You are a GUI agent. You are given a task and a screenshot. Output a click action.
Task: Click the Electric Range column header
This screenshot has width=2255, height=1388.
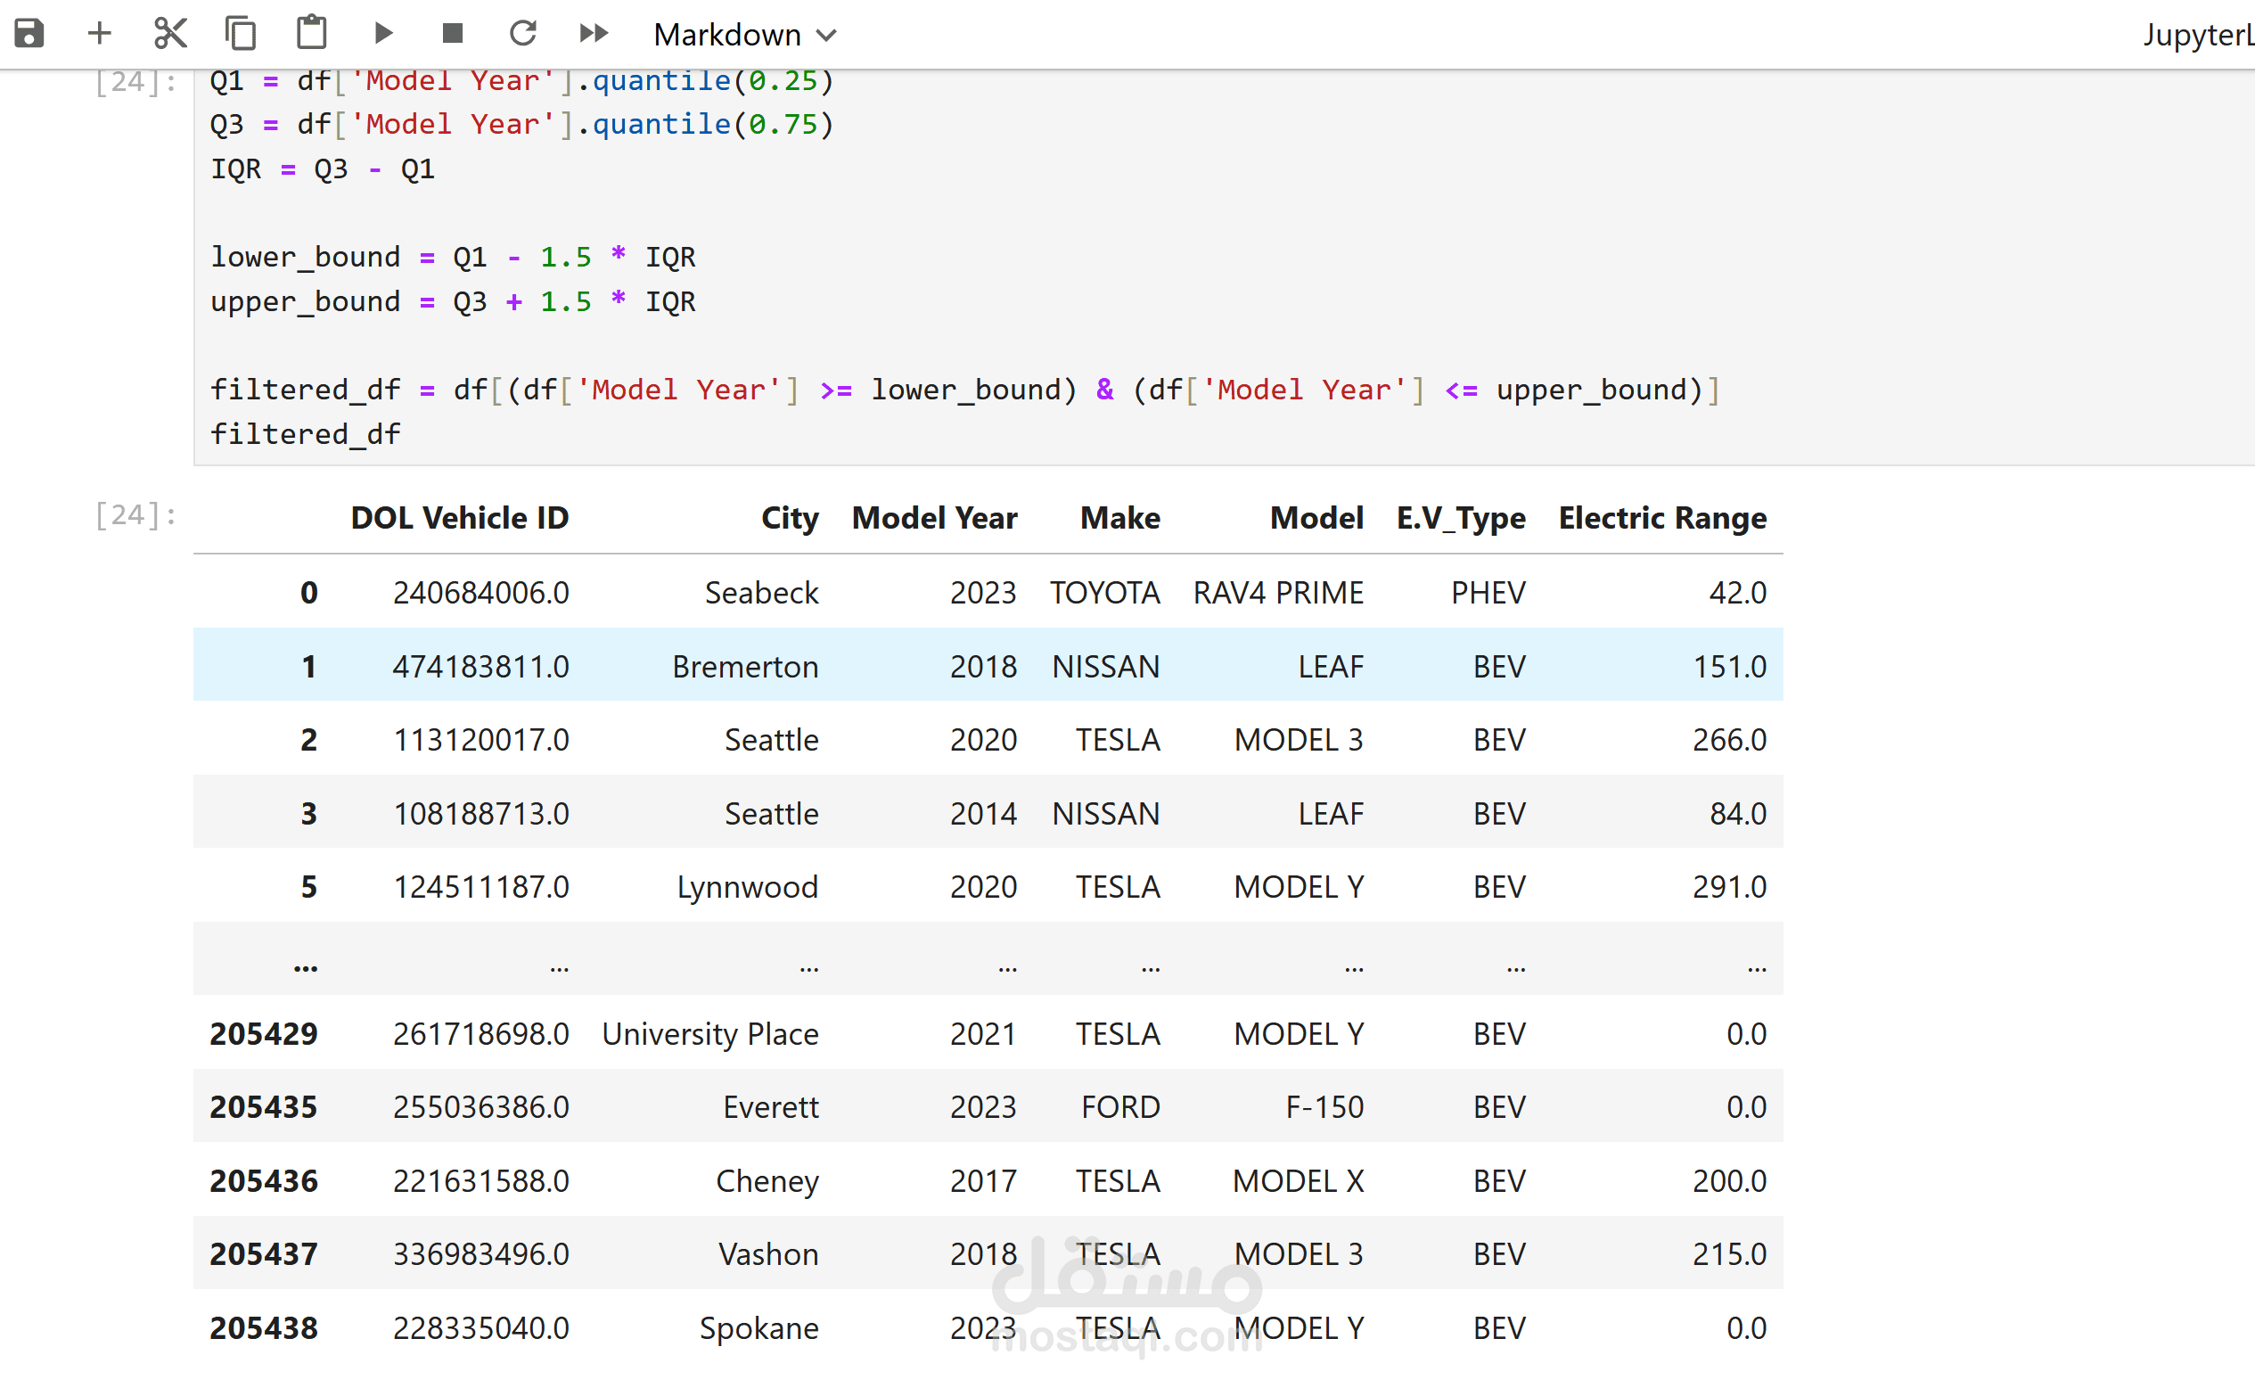[1661, 518]
